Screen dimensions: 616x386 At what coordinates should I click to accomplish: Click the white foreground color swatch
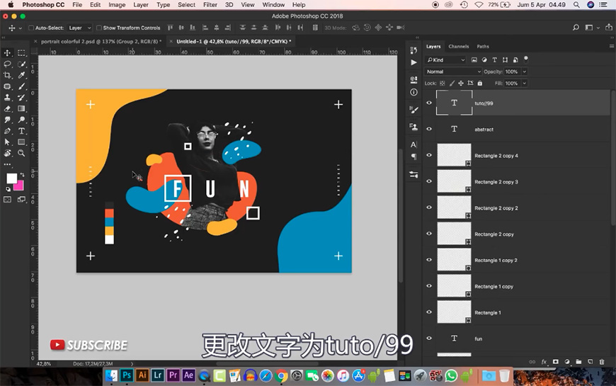coord(11,178)
